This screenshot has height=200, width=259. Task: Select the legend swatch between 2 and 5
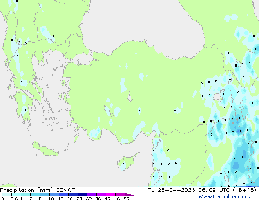[35, 195]
